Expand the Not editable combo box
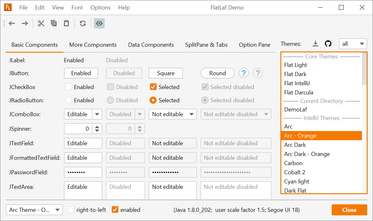Screen dimensions: 373x221 pos(173,114)
